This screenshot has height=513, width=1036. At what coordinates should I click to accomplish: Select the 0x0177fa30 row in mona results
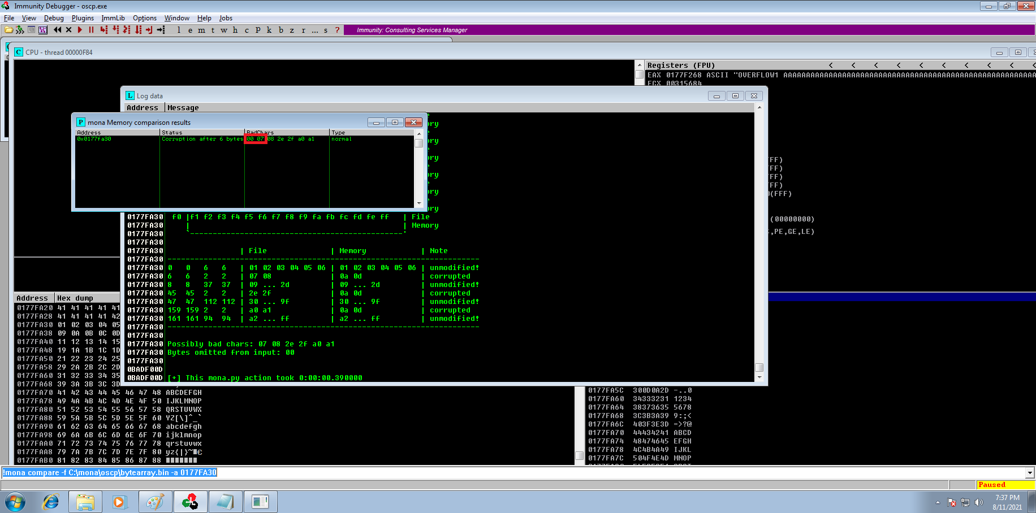244,139
